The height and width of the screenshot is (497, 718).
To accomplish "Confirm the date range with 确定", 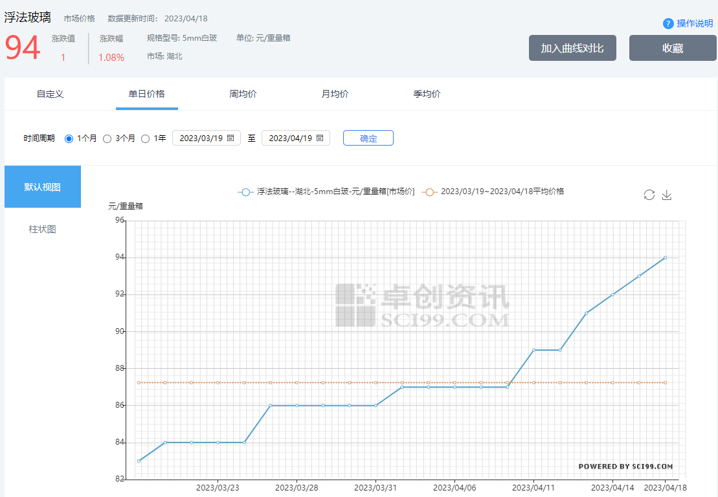I will pyautogui.click(x=368, y=138).
